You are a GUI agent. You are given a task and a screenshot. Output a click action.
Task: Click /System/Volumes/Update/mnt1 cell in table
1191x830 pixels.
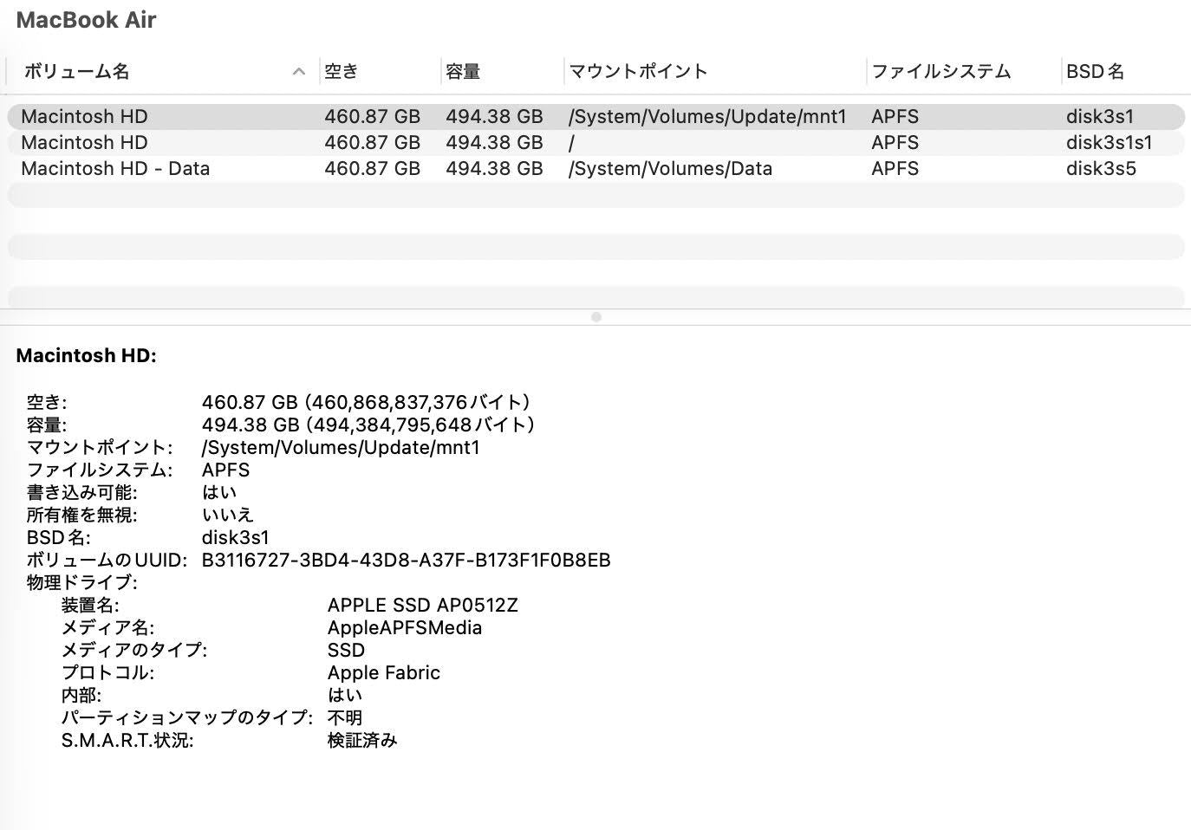[x=707, y=117]
